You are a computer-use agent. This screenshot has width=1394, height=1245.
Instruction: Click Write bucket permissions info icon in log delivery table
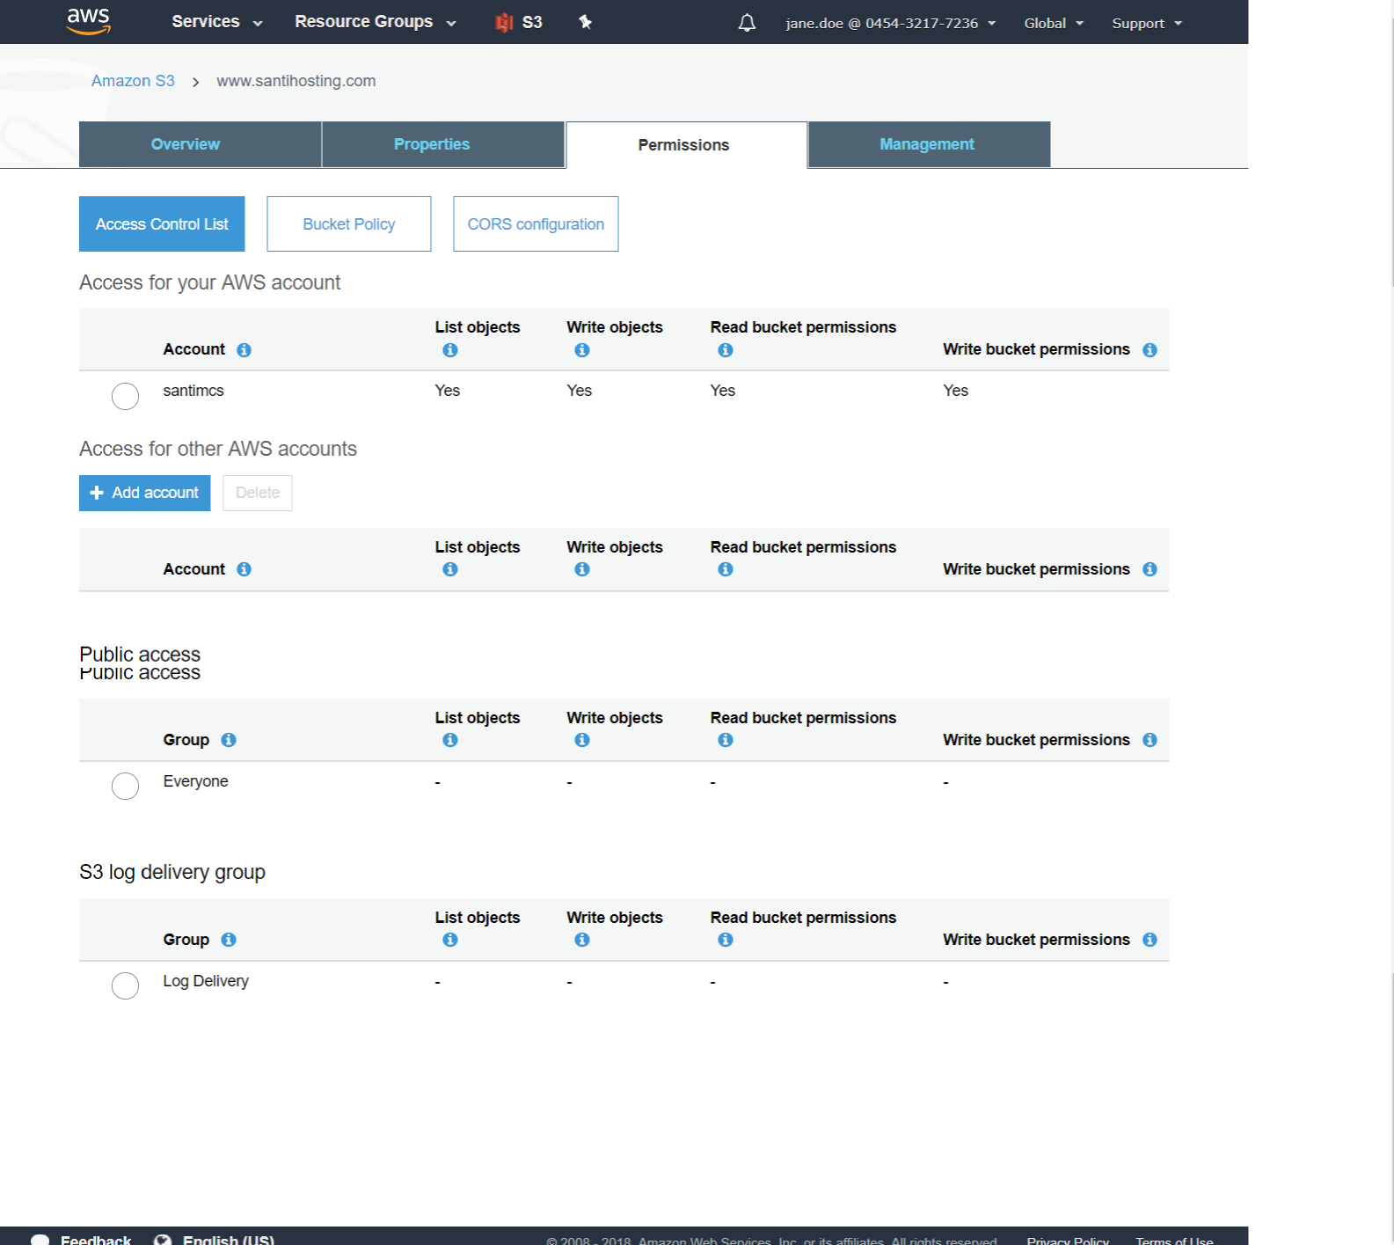(1150, 940)
